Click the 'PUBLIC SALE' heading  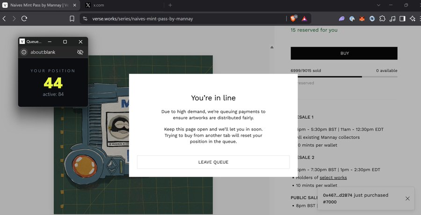304,198
